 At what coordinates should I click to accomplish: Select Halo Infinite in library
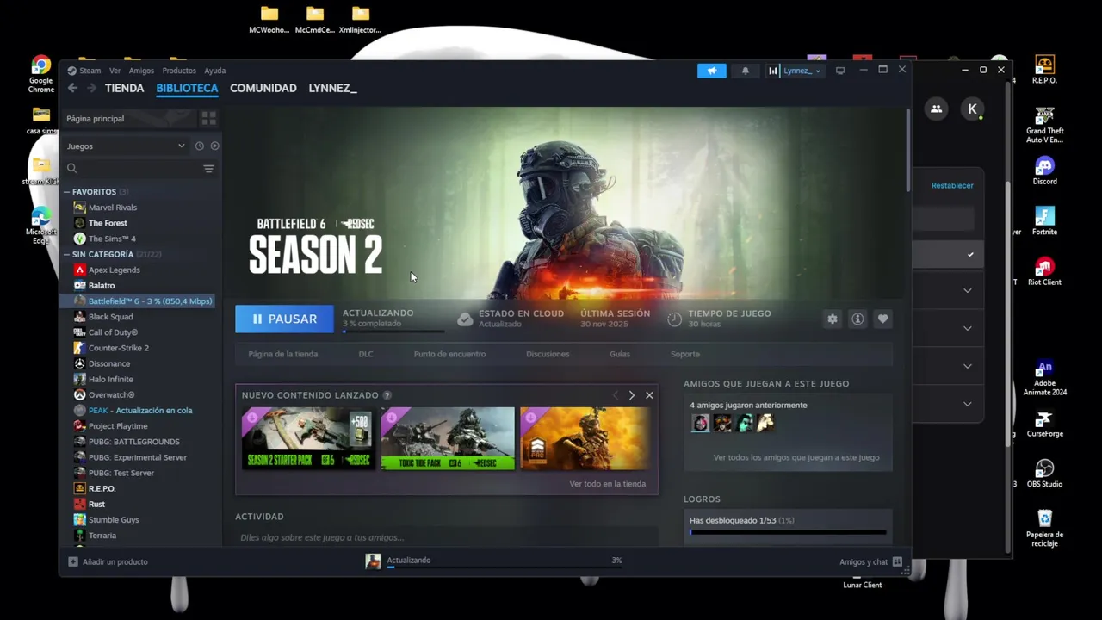point(111,379)
